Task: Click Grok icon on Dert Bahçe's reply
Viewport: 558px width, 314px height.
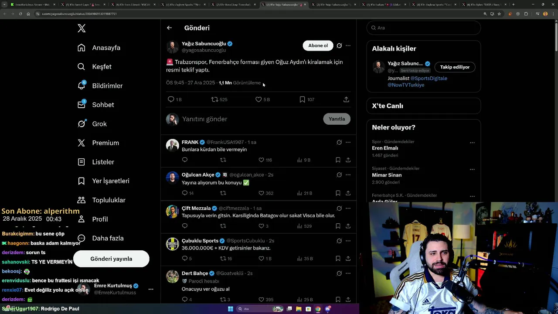Action: [339, 273]
